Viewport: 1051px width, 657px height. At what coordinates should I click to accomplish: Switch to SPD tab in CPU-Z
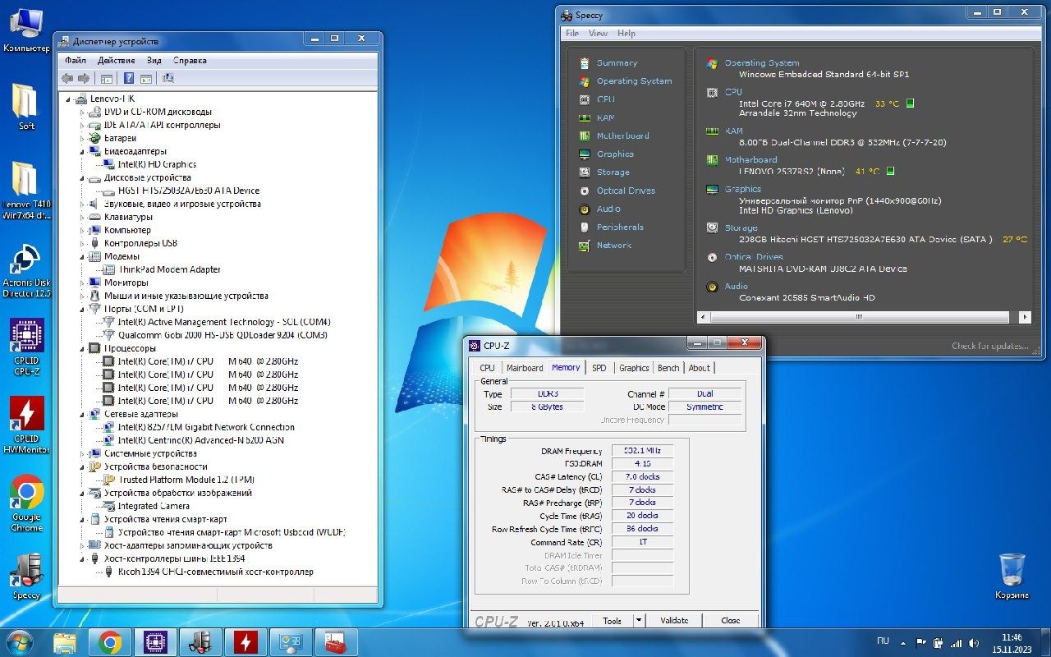599,368
